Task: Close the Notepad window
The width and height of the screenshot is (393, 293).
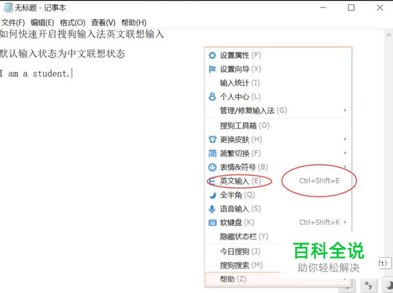Action: pos(380,8)
